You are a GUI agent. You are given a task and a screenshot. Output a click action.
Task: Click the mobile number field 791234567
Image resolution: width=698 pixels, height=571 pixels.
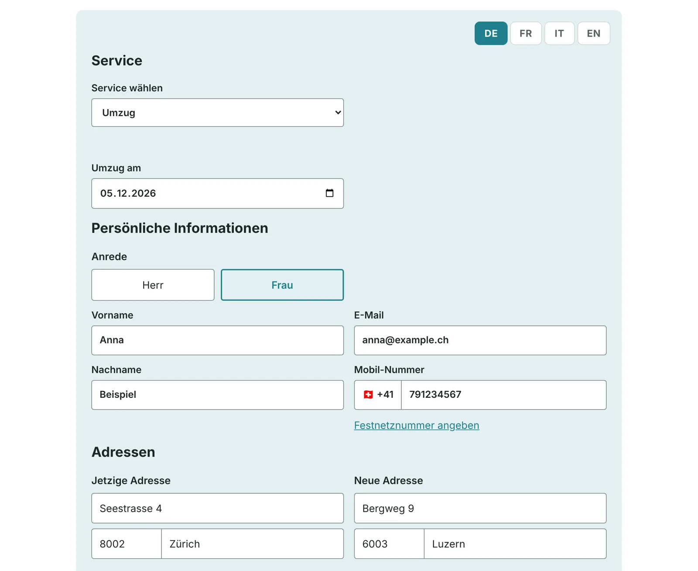tap(503, 395)
